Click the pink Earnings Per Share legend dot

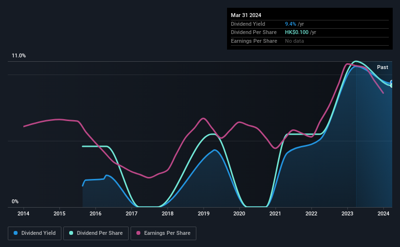coord(138,233)
